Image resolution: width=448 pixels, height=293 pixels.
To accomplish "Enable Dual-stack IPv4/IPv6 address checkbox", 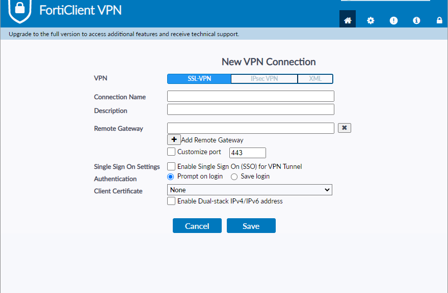I will [171, 201].
